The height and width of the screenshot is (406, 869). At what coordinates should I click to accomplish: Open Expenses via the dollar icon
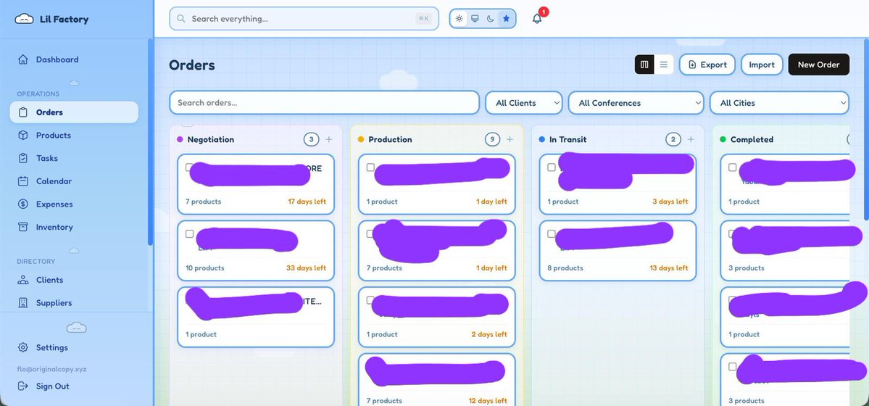point(22,204)
